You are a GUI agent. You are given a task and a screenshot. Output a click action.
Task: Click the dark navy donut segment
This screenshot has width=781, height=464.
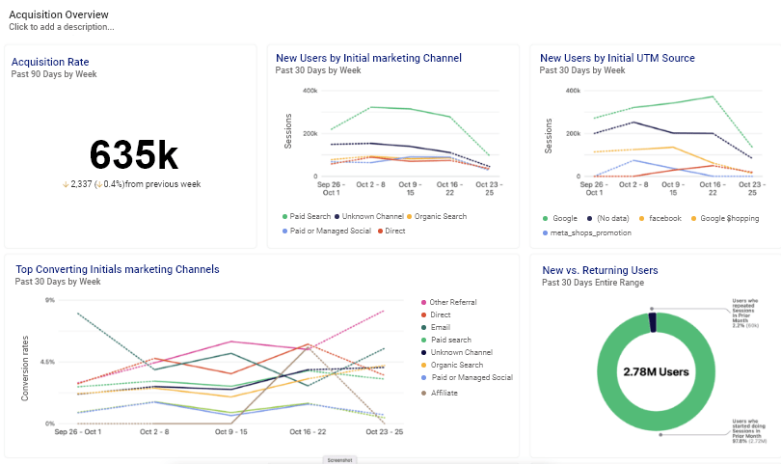click(x=653, y=322)
